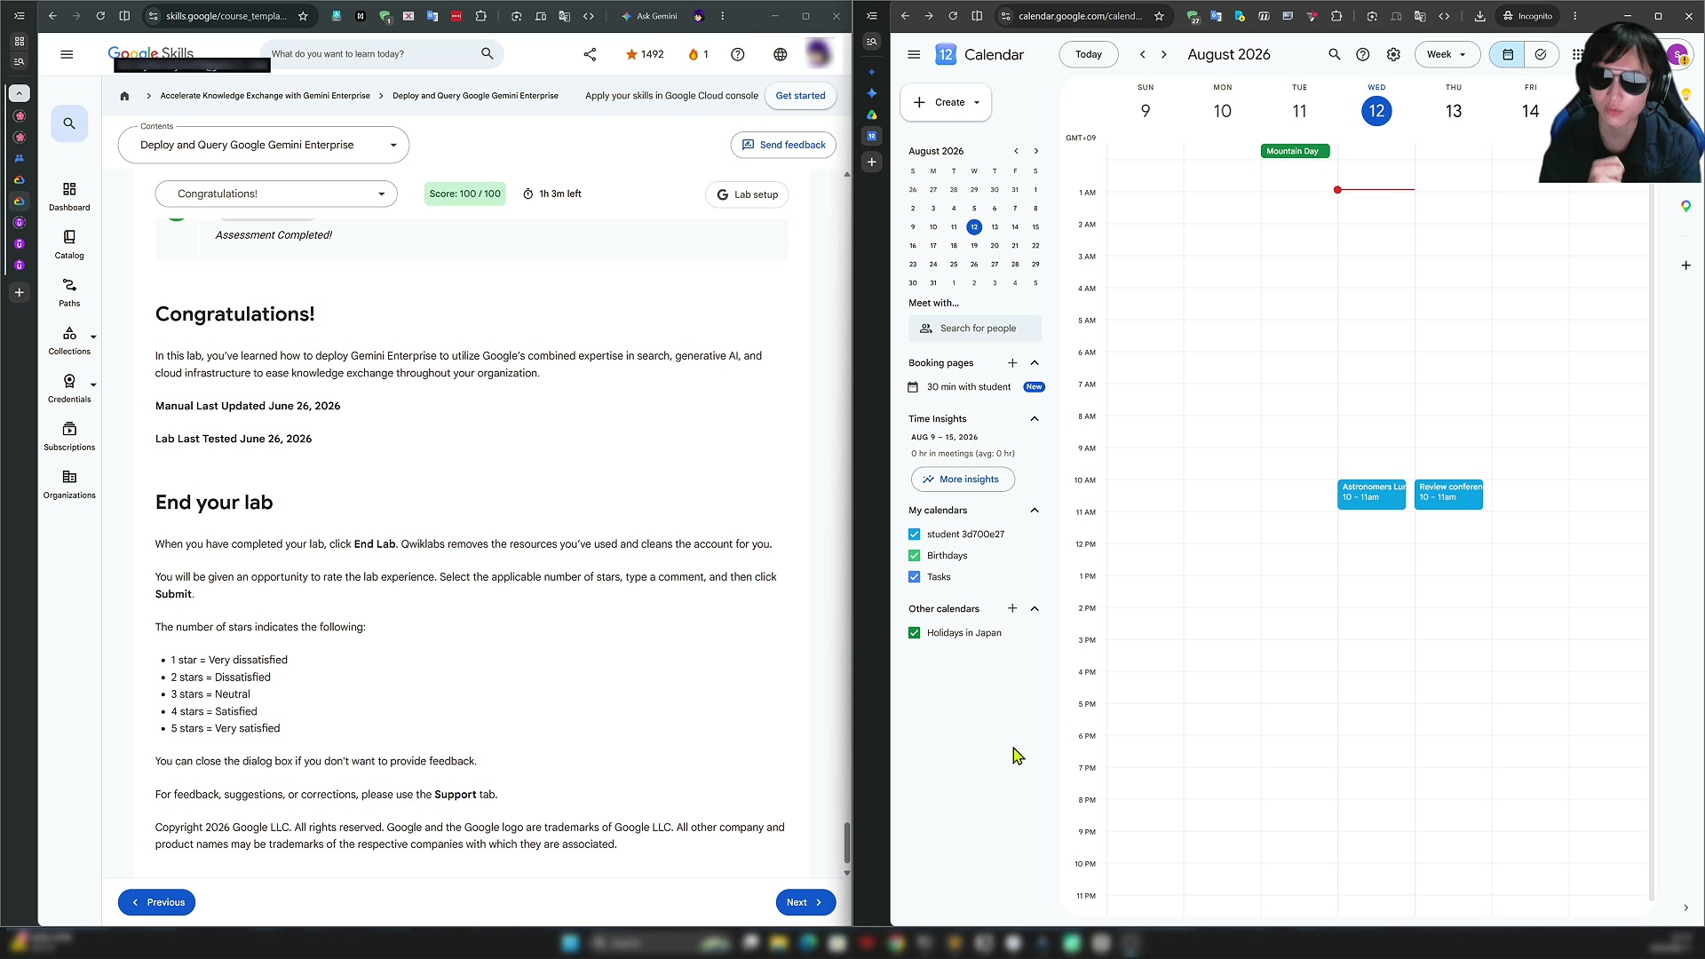Switch to Calendar view icon
The width and height of the screenshot is (1705, 959).
pos(1508,54)
